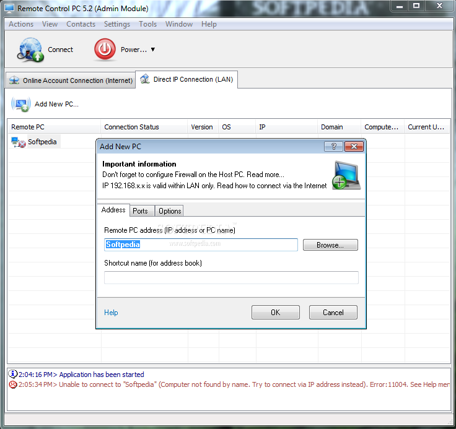Image resolution: width=456 pixels, height=429 pixels.
Task: Open the View menu
Action: 50,24
